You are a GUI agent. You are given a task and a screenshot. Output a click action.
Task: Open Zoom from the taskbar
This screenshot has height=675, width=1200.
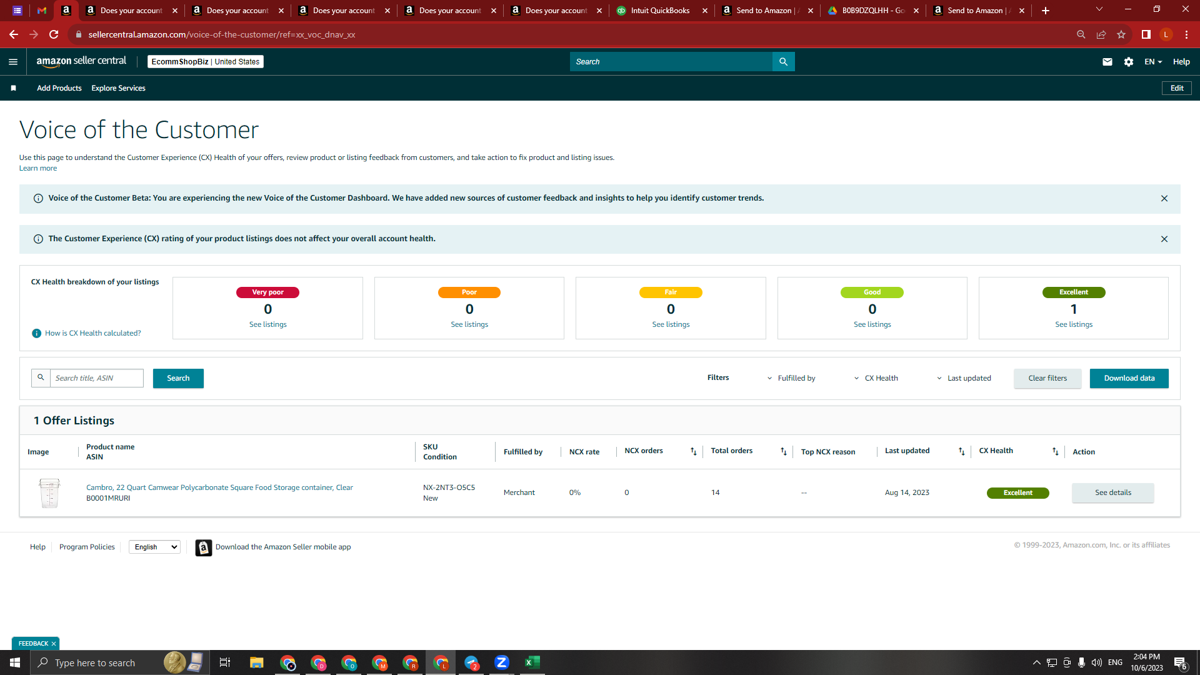point(501,662)
